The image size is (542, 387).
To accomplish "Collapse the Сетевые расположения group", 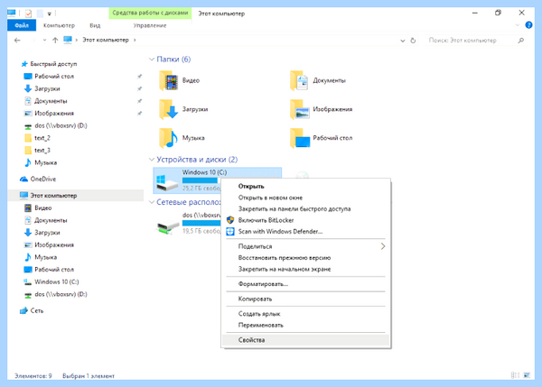I will coord(152,202).
